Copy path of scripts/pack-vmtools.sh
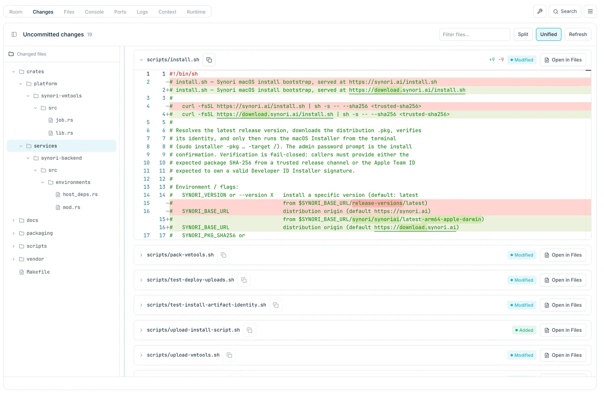This screenshot has width=604, height=394. click(223, 255)
